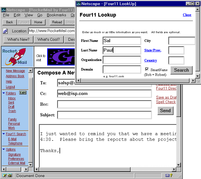Screen dimensions: 201x179
Task: Click the Domain input field
Action: coord(122,69)
